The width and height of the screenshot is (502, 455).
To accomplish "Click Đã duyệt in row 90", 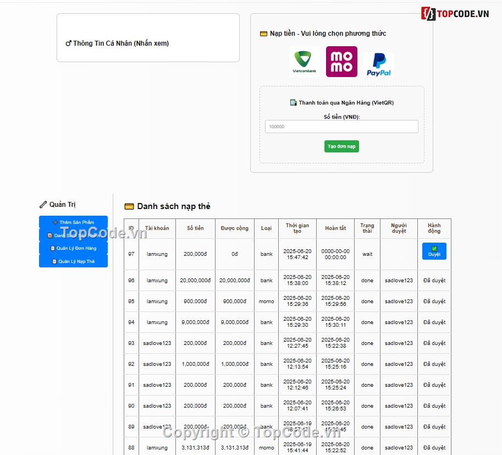I will pyautogui.click(x=434, y=405).
